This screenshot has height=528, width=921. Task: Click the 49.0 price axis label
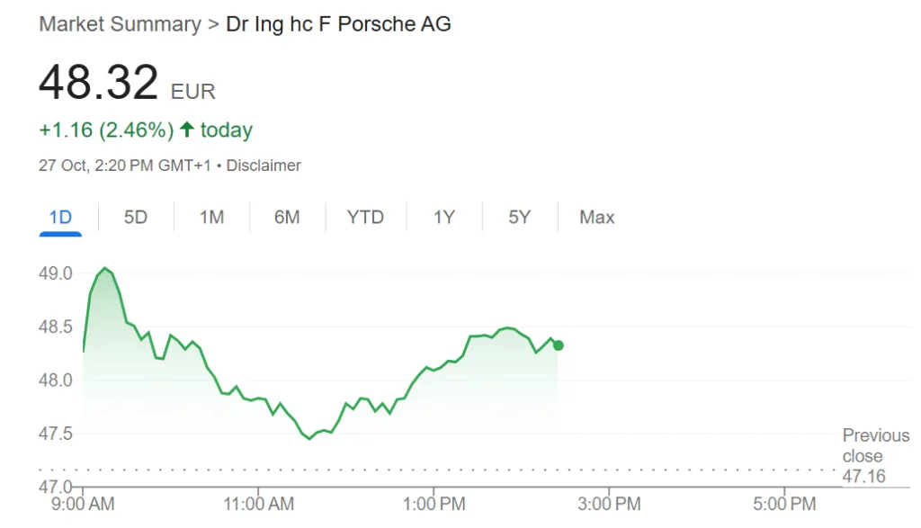tap(56, 273)
